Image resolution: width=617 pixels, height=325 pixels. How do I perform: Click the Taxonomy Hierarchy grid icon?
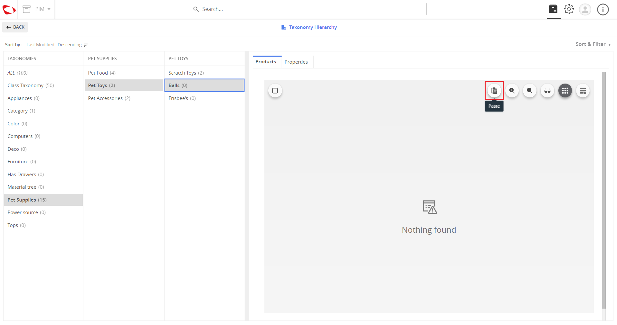284,27
